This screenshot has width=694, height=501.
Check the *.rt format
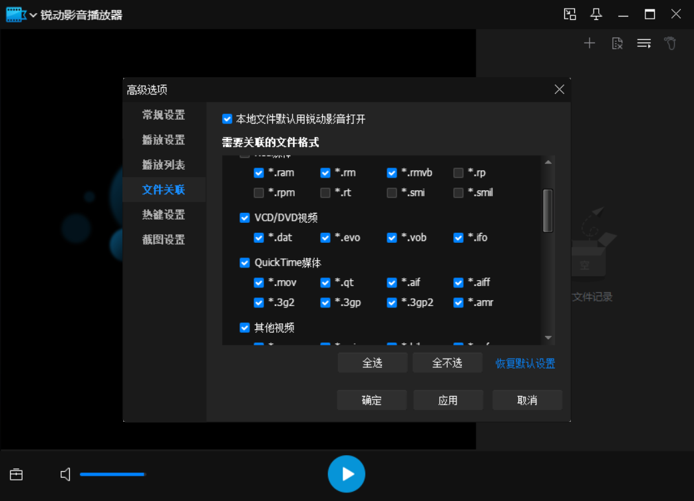coord(325,192)
